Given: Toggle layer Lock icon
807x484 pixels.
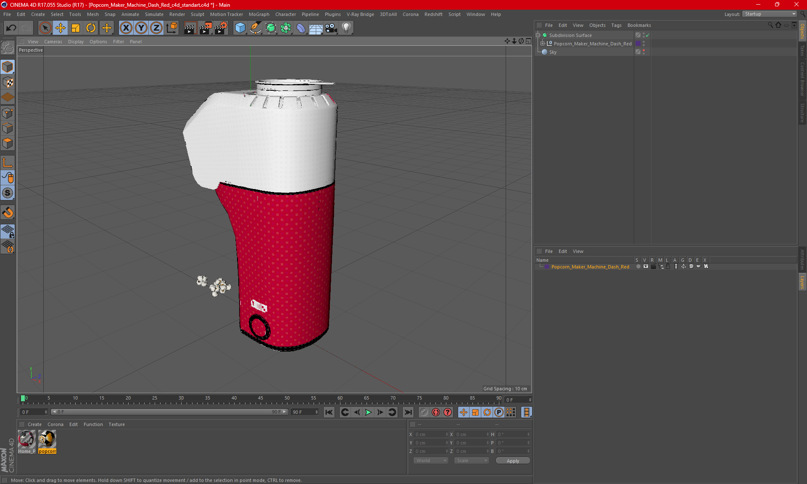Looking at the screenshot, I should [x=668, y=267].
